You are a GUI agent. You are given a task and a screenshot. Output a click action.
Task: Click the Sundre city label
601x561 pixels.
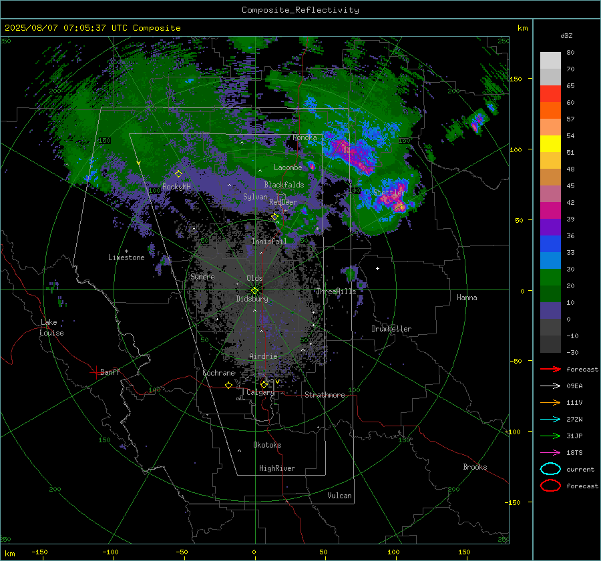tap(202, 276)
